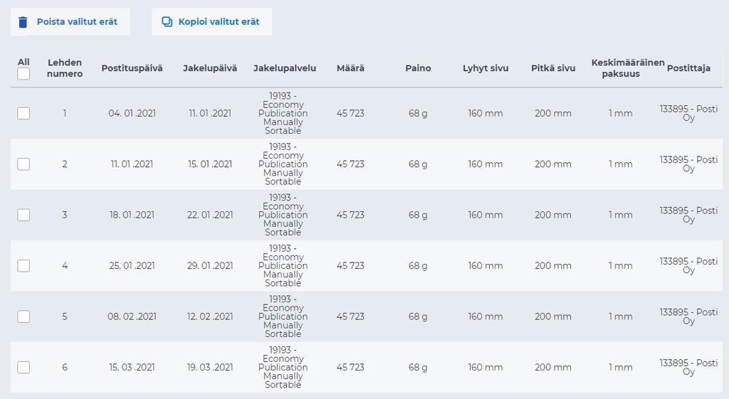Click the Postittaja column header
Image resolution: width=729 pixels, height=399 pixels.
coord(688,68)
